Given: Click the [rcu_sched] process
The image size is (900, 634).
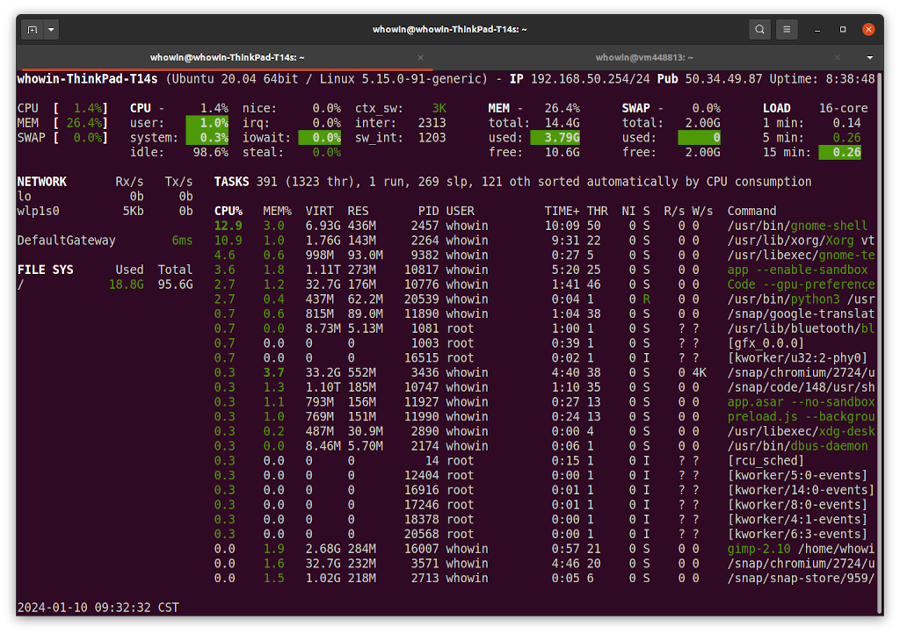Looking at the screenshot, I should (x=766, y=461).
